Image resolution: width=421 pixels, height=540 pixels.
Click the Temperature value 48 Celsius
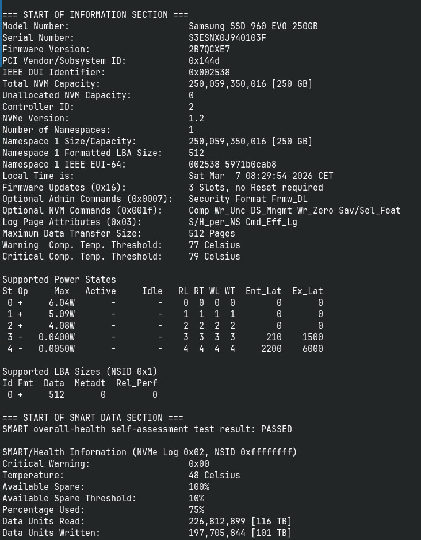[x=215, y=476]
